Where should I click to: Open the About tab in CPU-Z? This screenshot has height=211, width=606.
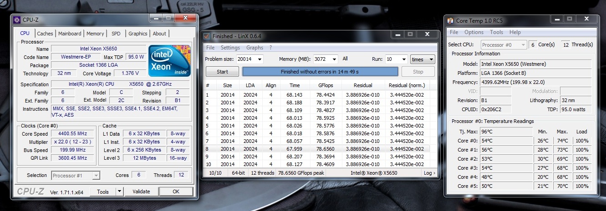[x=159, y=34]
